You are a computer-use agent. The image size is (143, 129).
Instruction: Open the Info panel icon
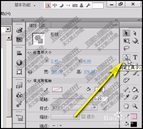point(19,62)
